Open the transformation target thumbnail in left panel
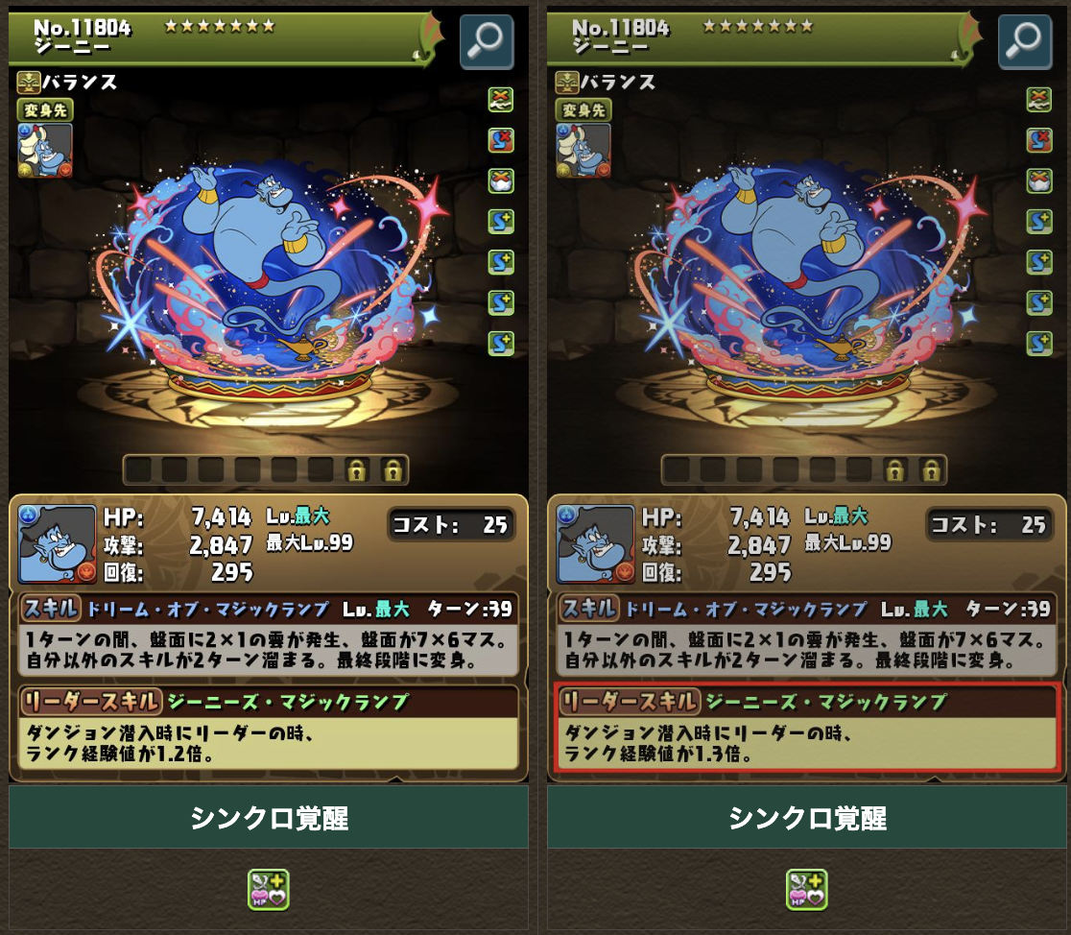This screenshot has height=935, width=1071. click(45, 151)
